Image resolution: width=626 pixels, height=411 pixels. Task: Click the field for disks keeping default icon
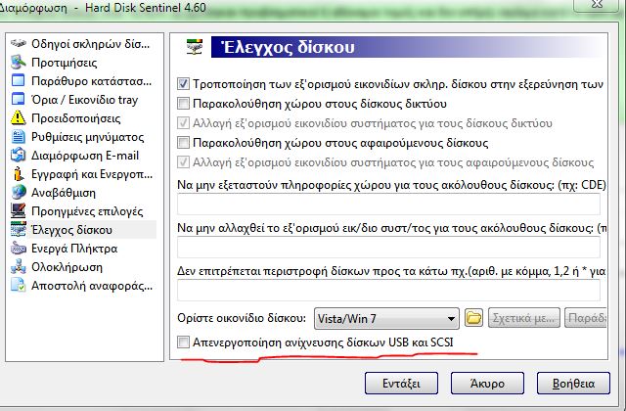[x=388, y=248]
